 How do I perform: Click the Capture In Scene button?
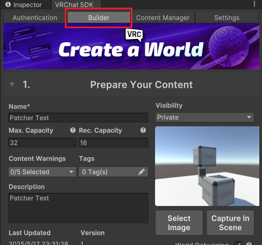pos(230,223)
